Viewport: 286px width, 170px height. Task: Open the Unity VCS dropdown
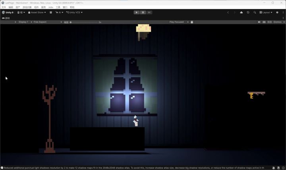(74, 12)
